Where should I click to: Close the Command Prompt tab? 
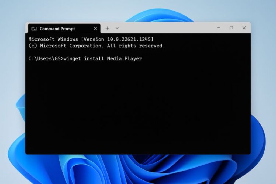point(95,29)
